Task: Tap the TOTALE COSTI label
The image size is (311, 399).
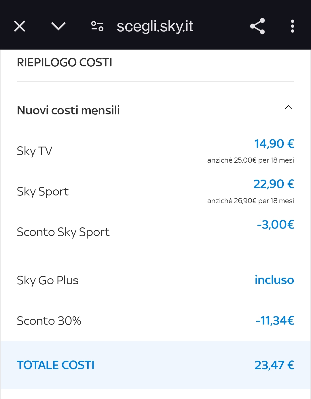Action: coord(56,365)
